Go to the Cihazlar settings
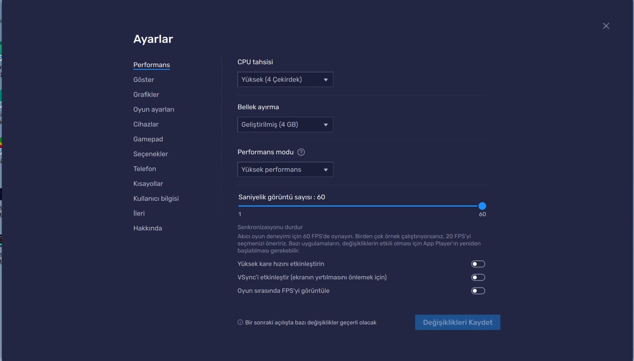Screen dimensions: 634x361 (x=146, y=124)
